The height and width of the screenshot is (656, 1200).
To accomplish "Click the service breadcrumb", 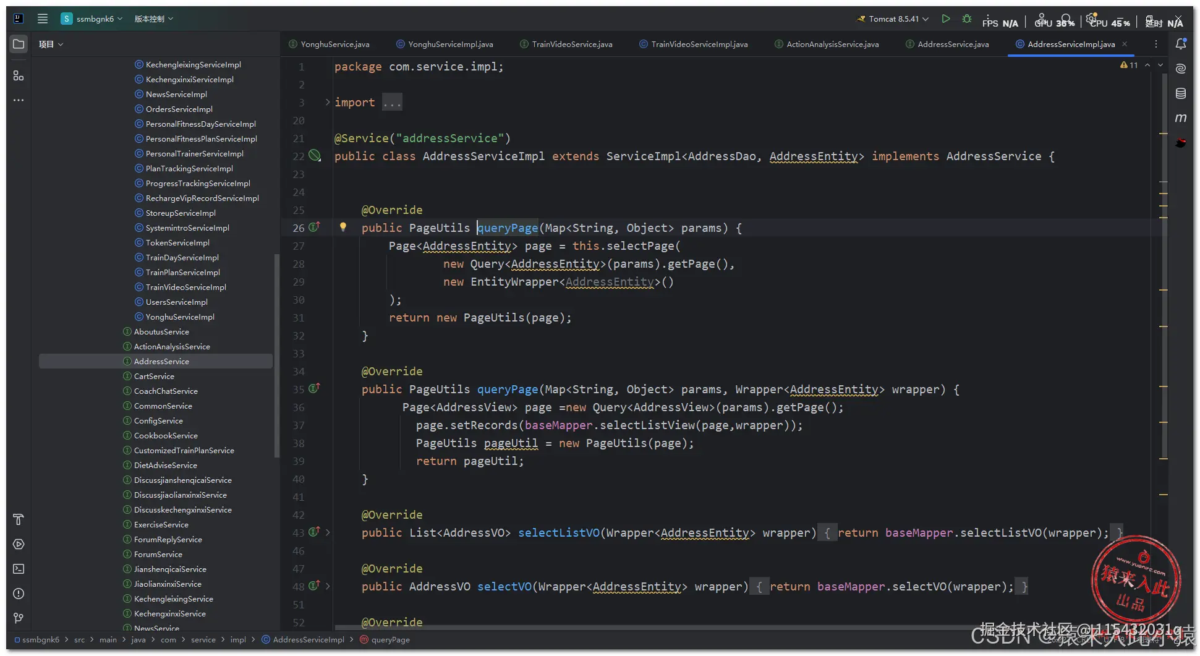I will point(203,639).
